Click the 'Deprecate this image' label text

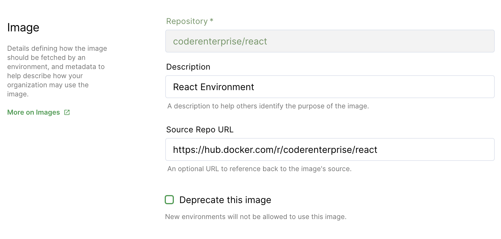pyautogui.click(x=225, y=200)
